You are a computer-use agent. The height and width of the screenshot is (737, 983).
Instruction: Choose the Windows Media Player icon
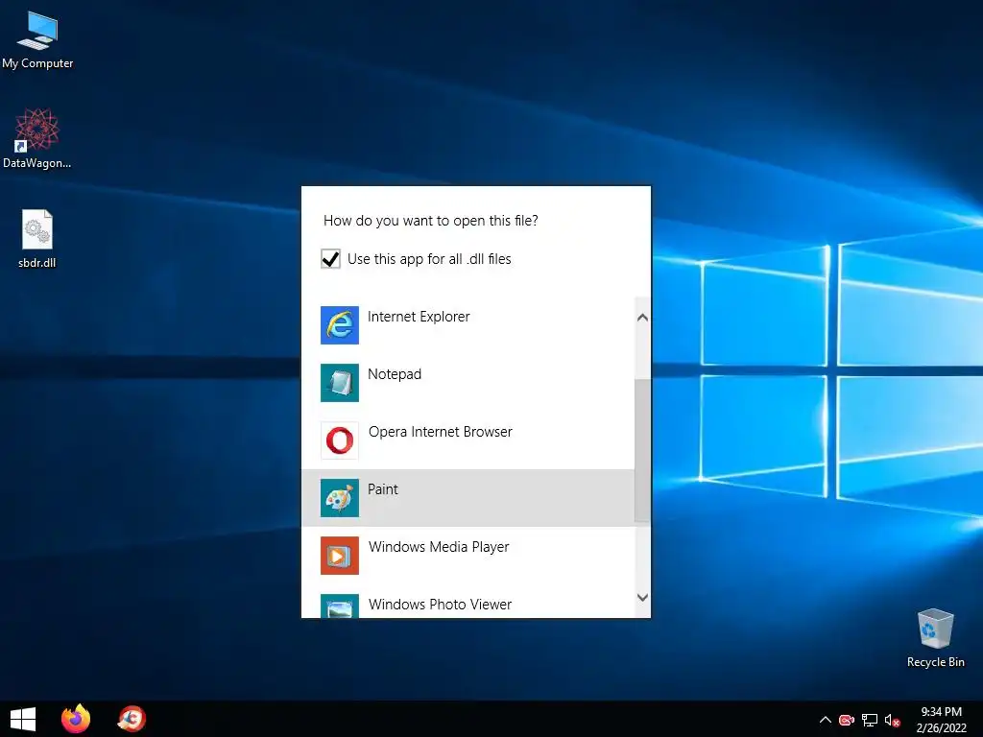tap(340, 556)
